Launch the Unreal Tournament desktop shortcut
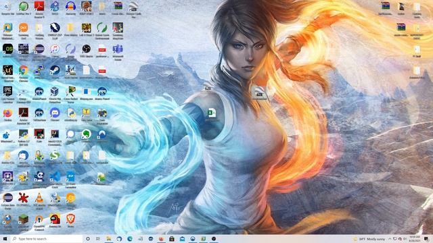This screenshot has height=243, width=433. click(7, 74)
